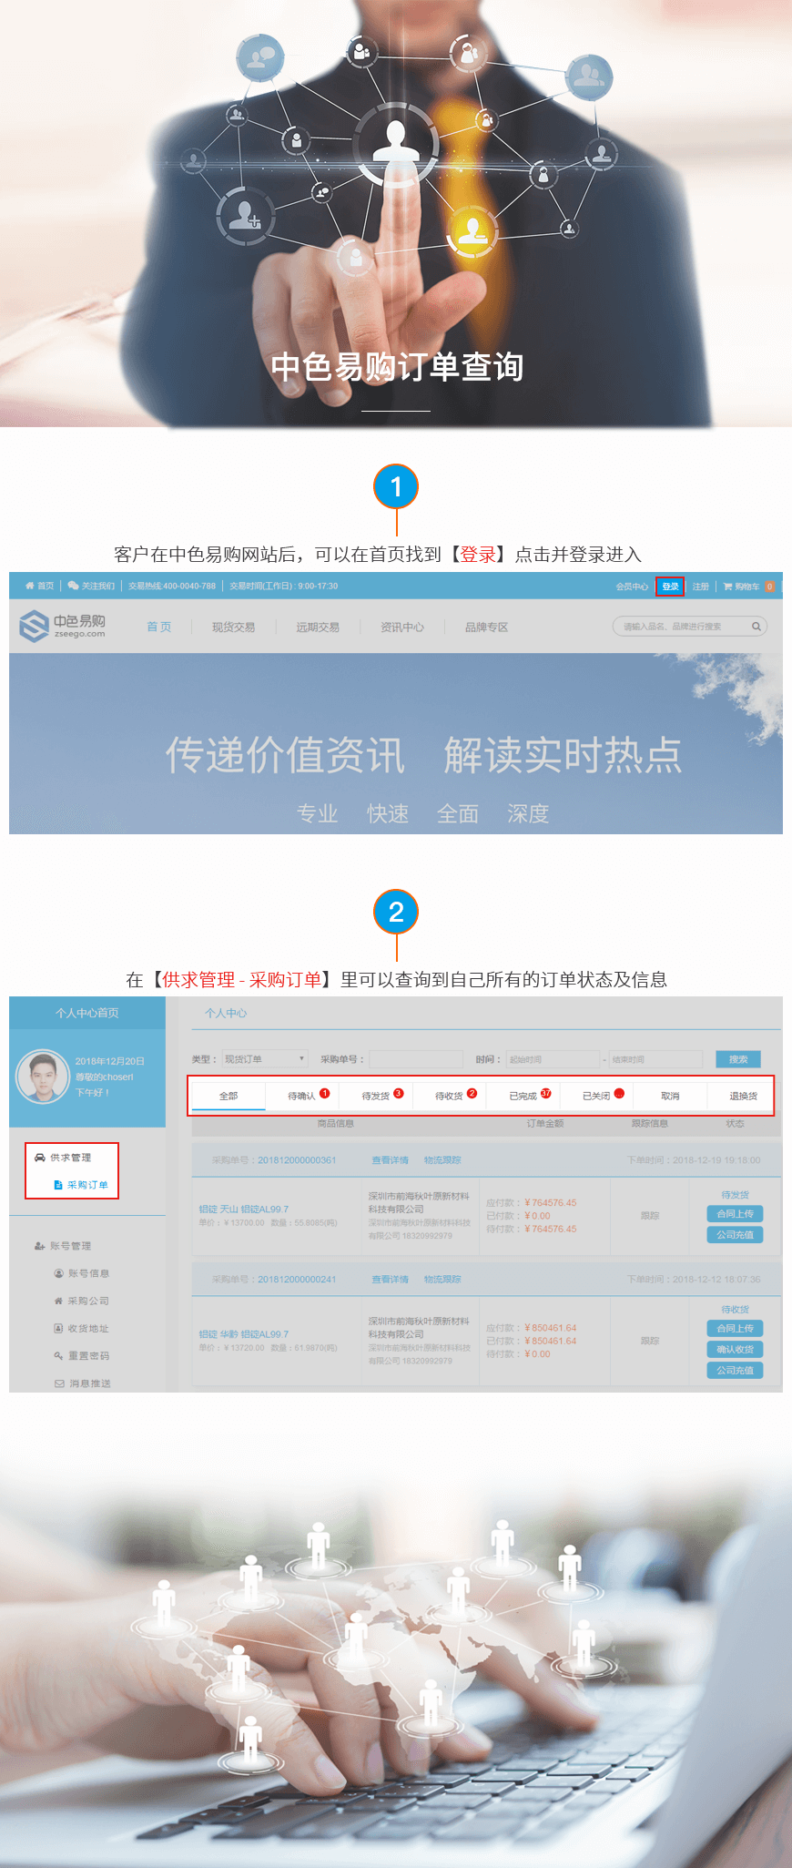
Task: Open 远期交易 in main navigation
Action: pos(318,627)
